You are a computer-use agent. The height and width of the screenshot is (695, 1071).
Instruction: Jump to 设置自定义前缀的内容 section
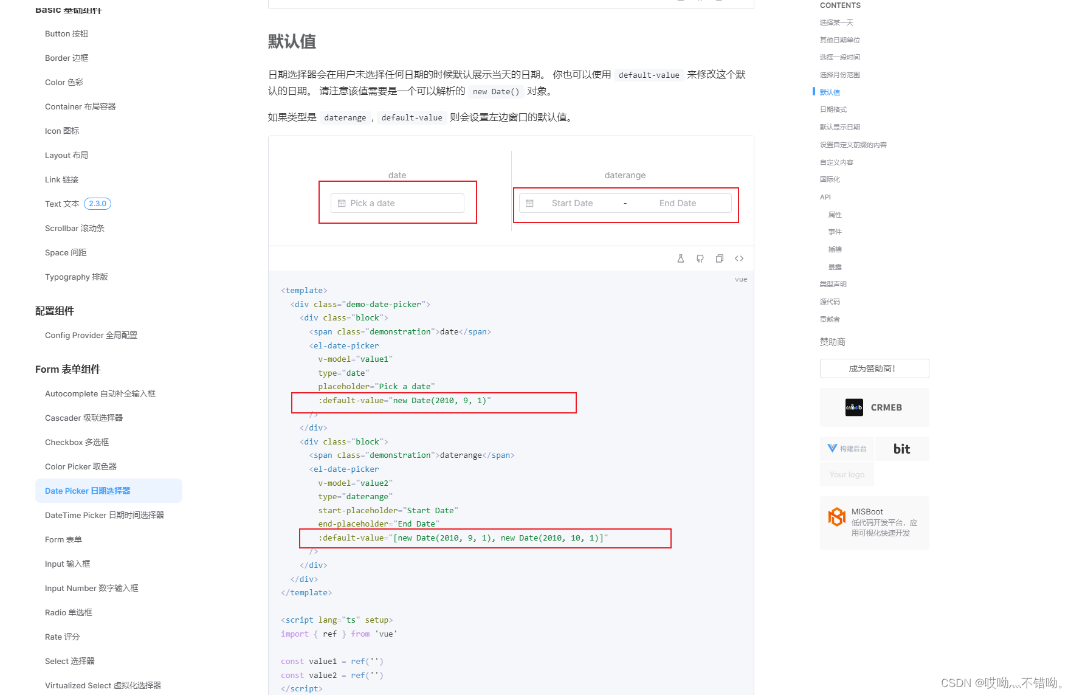[853, 145]
